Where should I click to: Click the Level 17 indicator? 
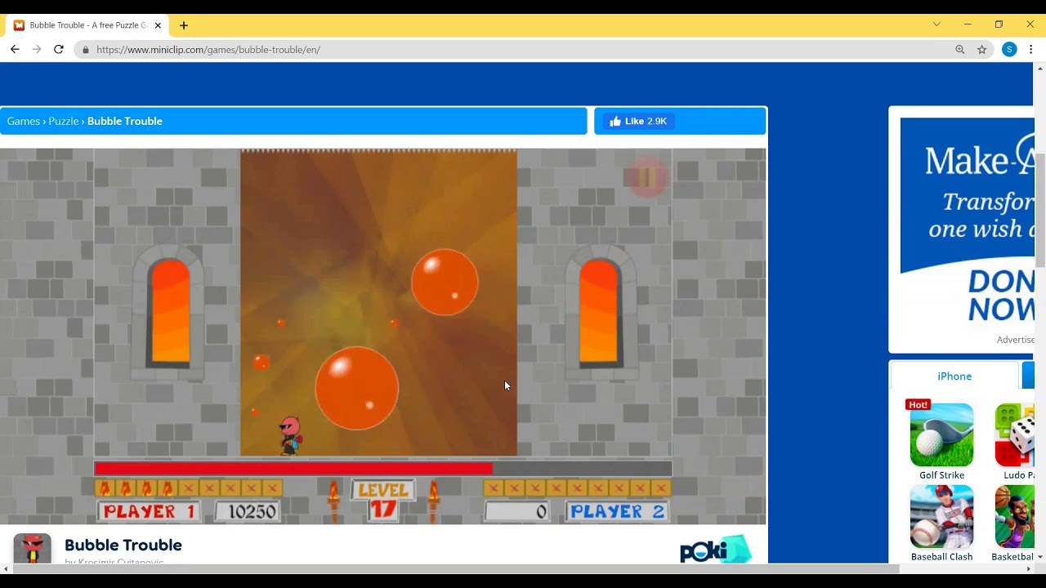pos(383,501)
